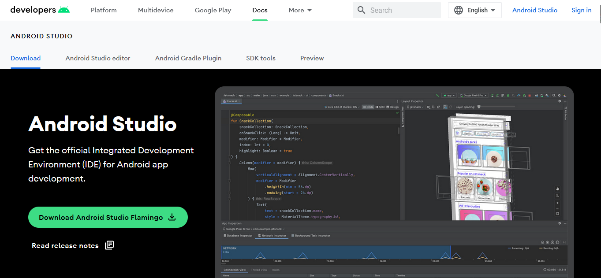Click the release notes document icon

[109, 245]
